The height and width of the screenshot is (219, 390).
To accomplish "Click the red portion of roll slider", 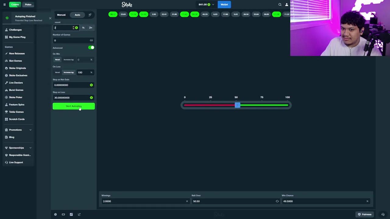I will [x=209, y=105].
